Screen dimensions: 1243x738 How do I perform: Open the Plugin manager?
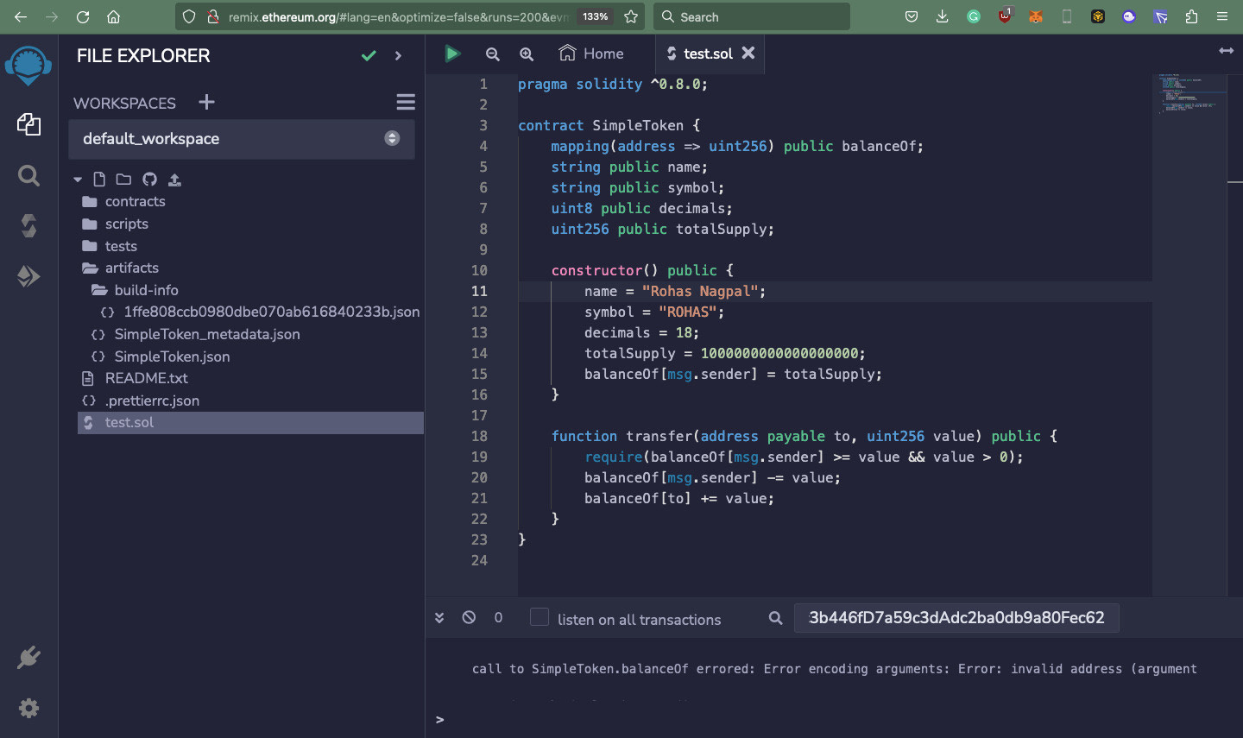28,657
